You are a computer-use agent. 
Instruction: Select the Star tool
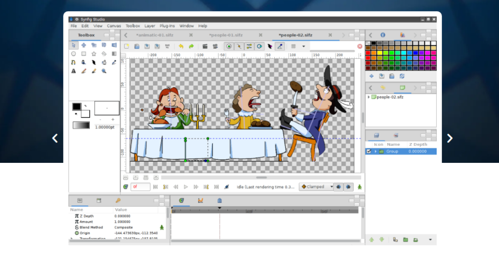(x=94, y=53)
